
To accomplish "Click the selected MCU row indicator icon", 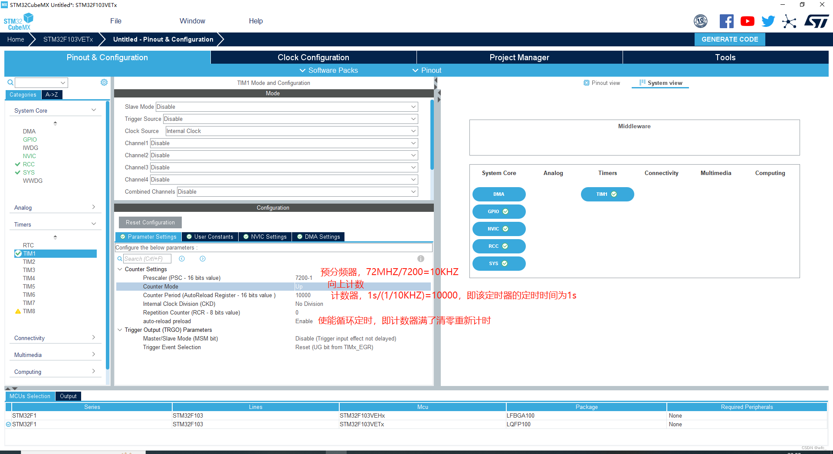I will pyautogui.click(x=8, y=424).
